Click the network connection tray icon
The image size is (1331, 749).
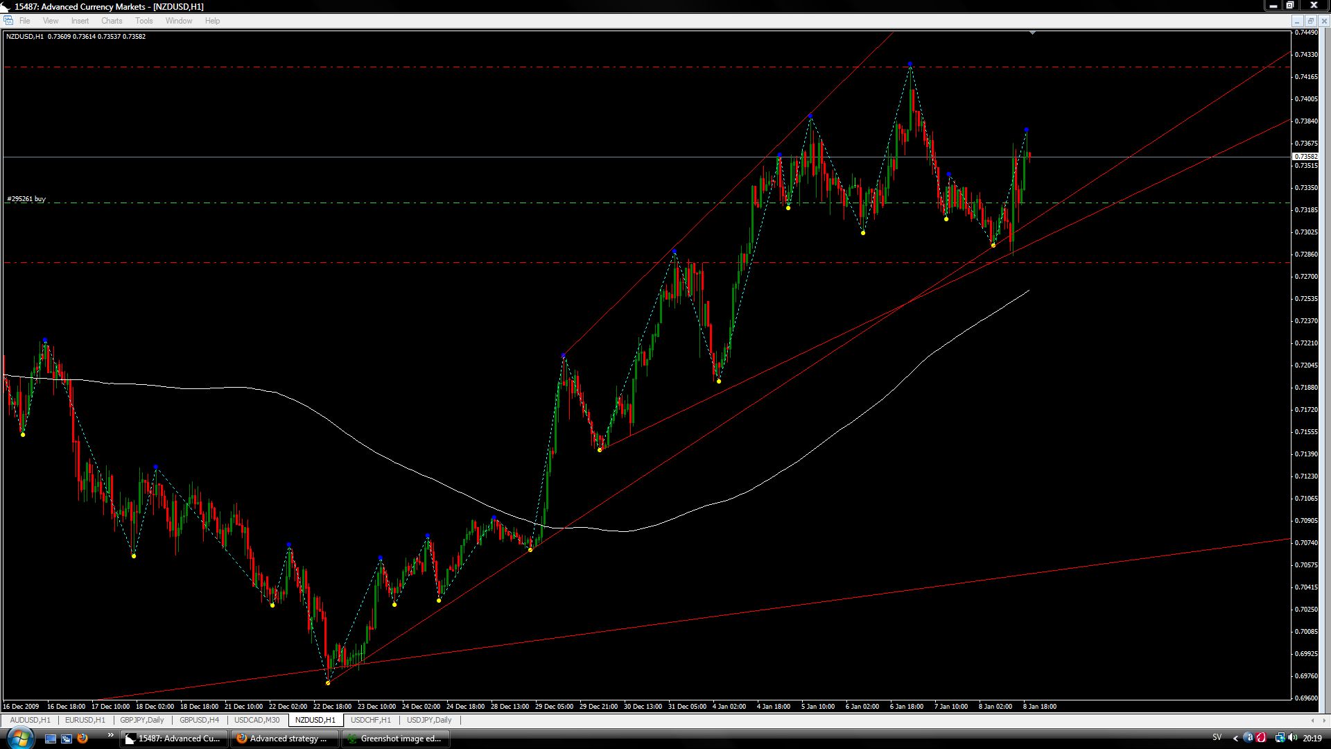pos(1279,738)
